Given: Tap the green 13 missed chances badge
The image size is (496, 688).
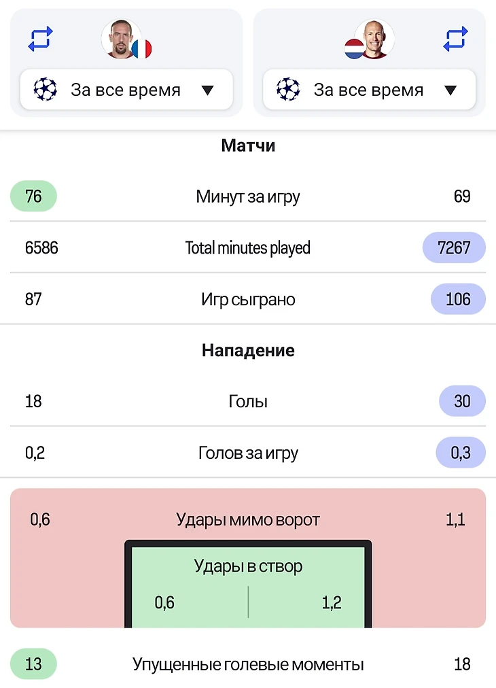Looking at the screenshot, I should click(x=33, y=664).
